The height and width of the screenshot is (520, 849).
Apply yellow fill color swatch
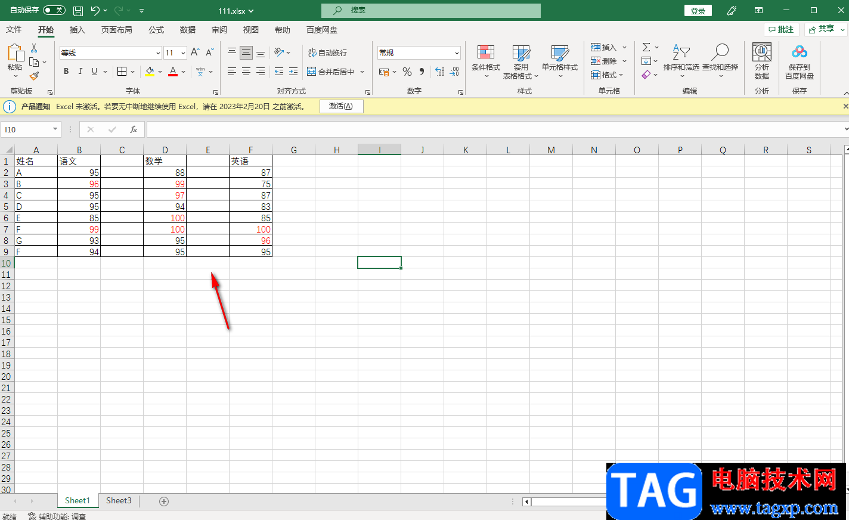click(x=150, y=72)
